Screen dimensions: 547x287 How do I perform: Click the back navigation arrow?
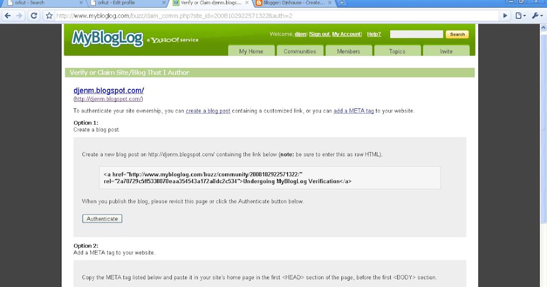[7, 15]
